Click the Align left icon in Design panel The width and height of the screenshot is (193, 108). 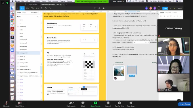pos(161,16)
